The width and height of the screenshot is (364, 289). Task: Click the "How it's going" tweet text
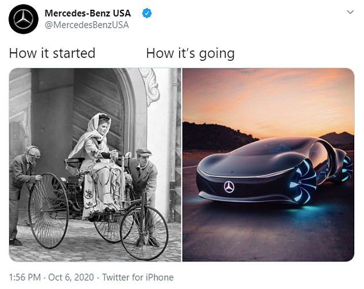pos(191,54)
